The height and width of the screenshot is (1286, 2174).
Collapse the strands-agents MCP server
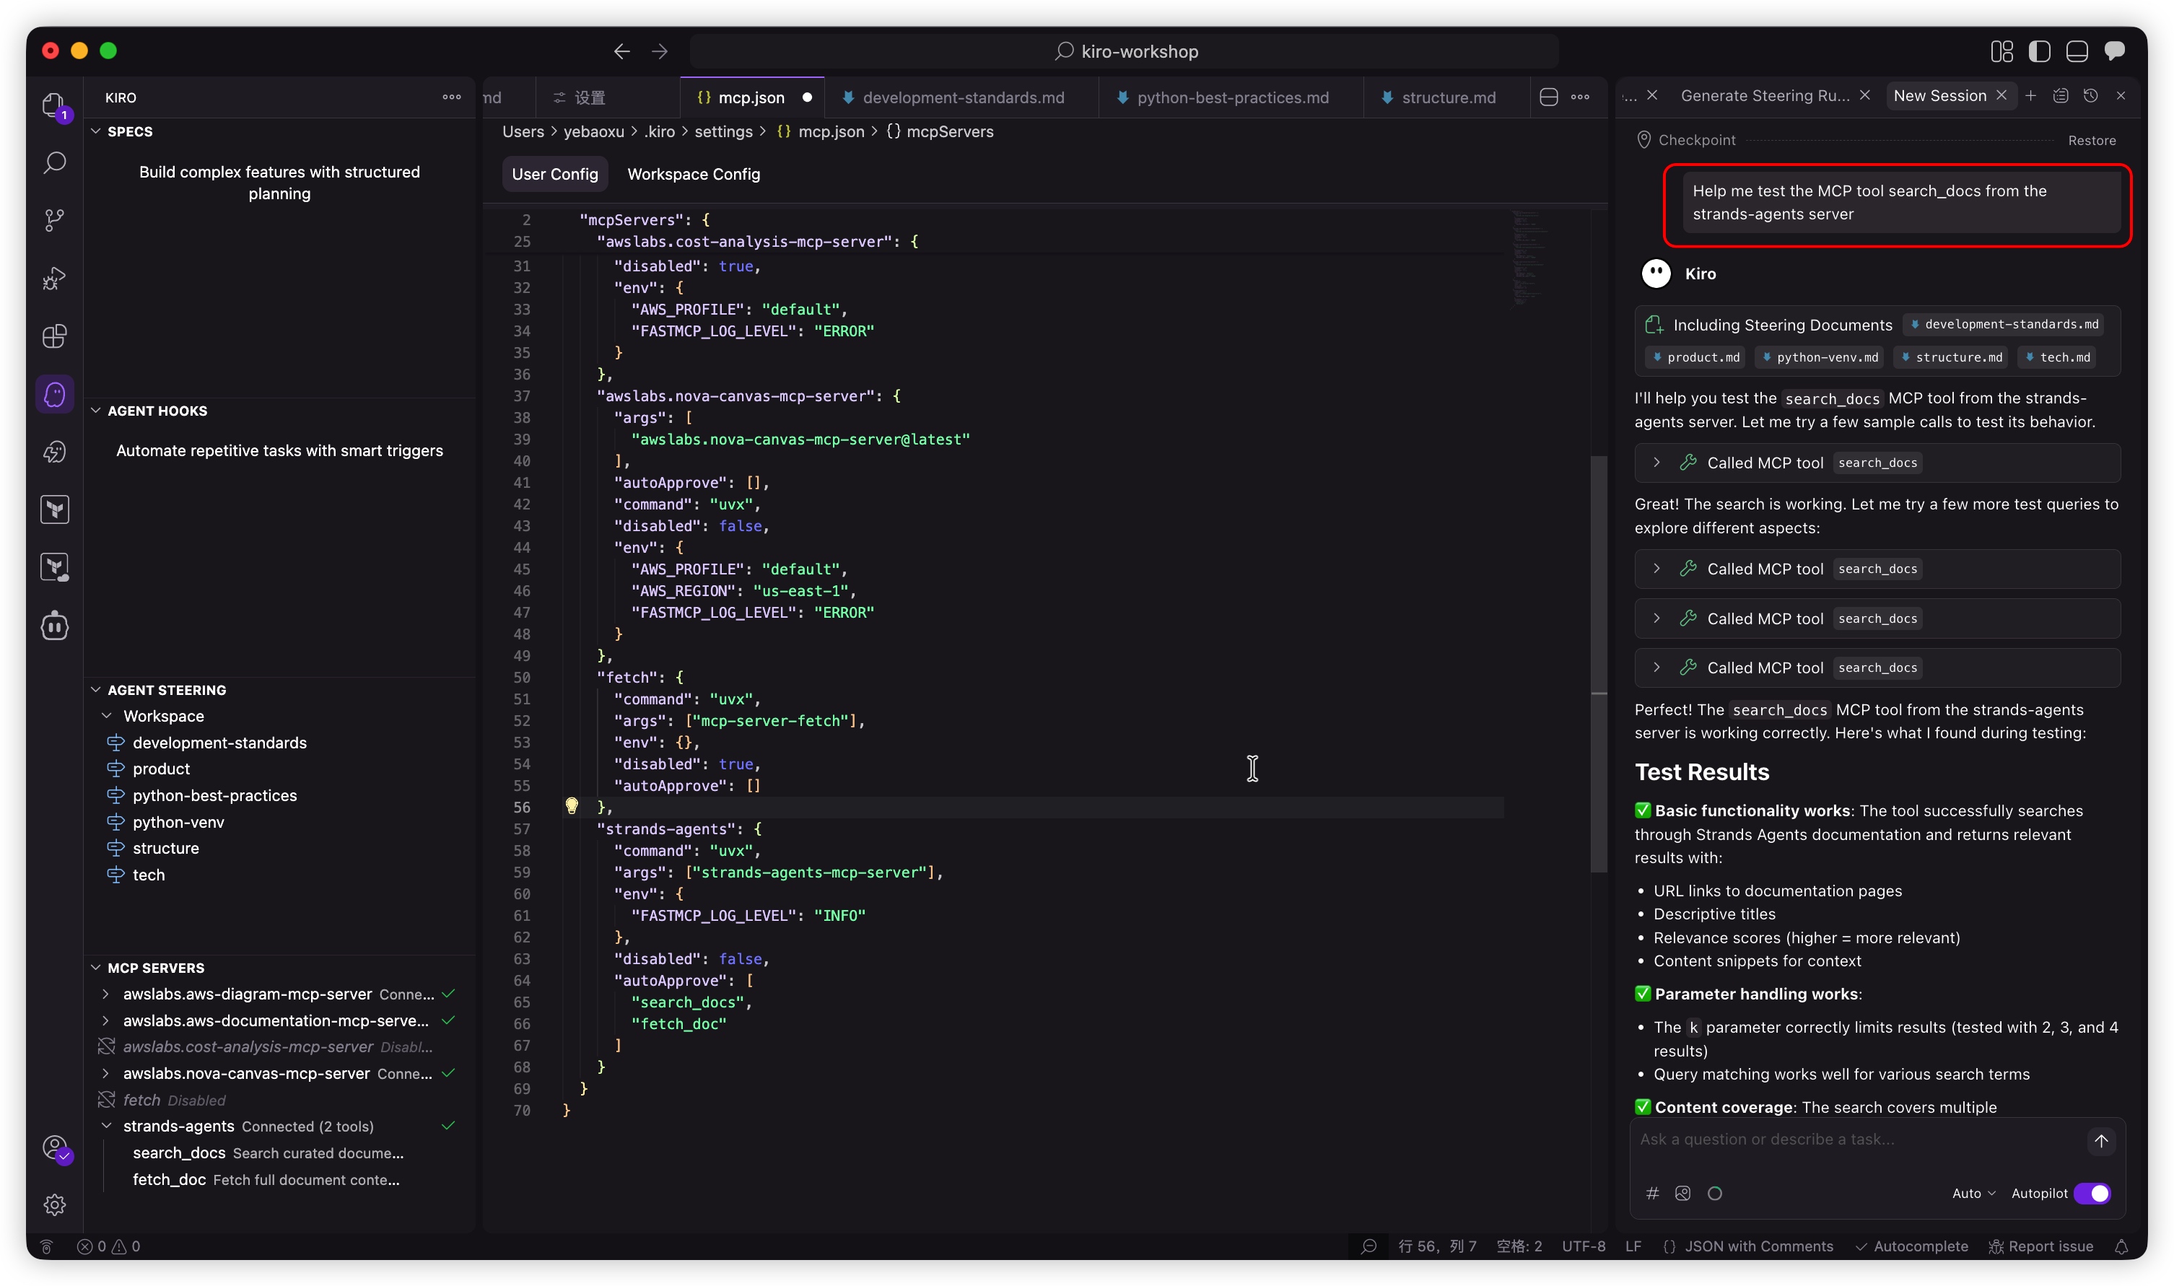[x=107, y=1126]
